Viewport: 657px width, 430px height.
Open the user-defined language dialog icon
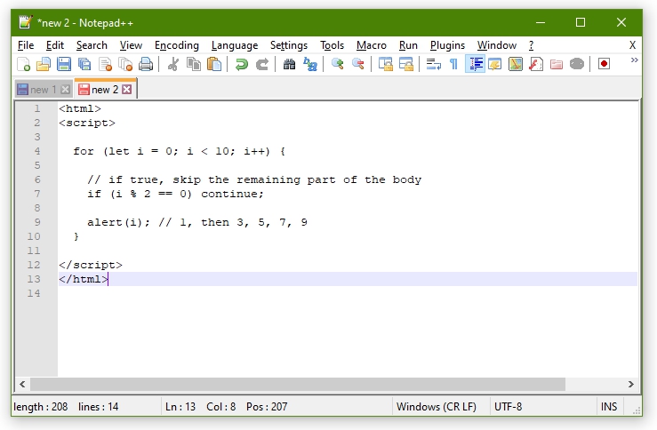(x=495, y=64)
